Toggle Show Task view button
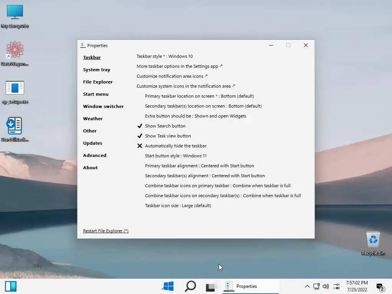Viewport: 392px width, 294px height. pos(164,136)
